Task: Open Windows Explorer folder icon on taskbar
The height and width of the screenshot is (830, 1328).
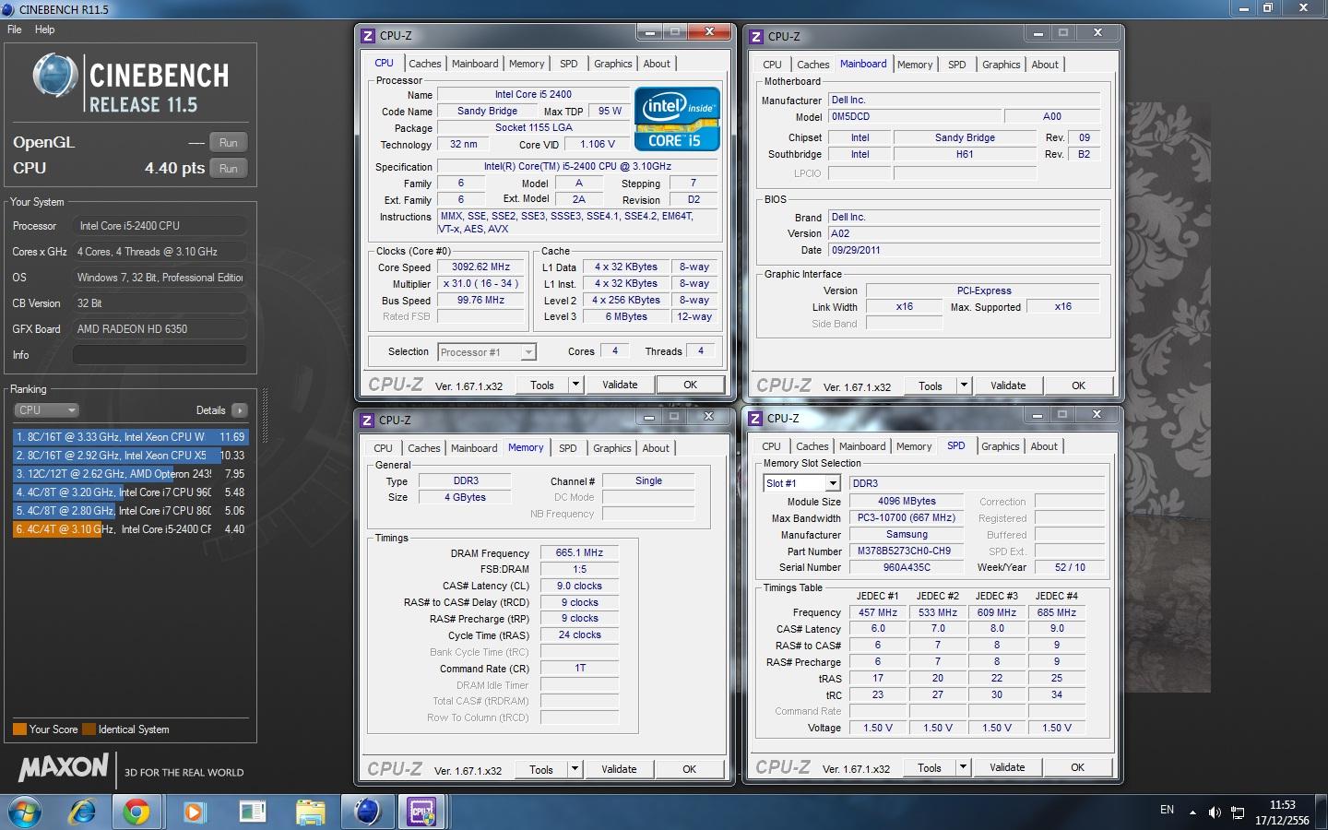Action: (310, 812)
